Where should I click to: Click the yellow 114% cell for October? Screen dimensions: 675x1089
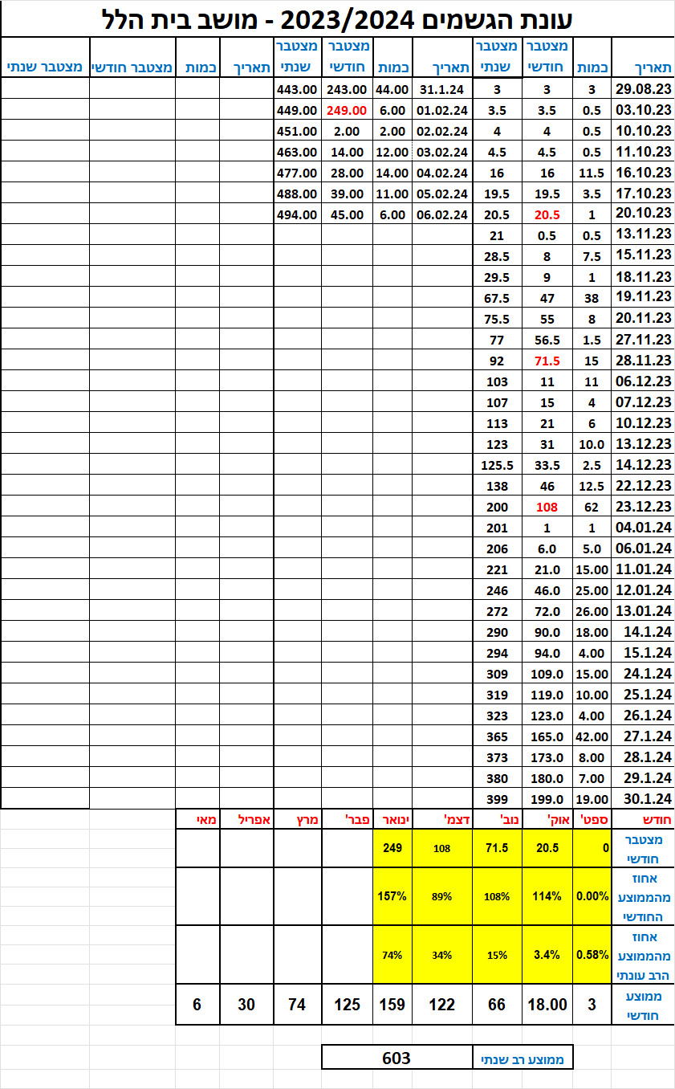(547, 896)
